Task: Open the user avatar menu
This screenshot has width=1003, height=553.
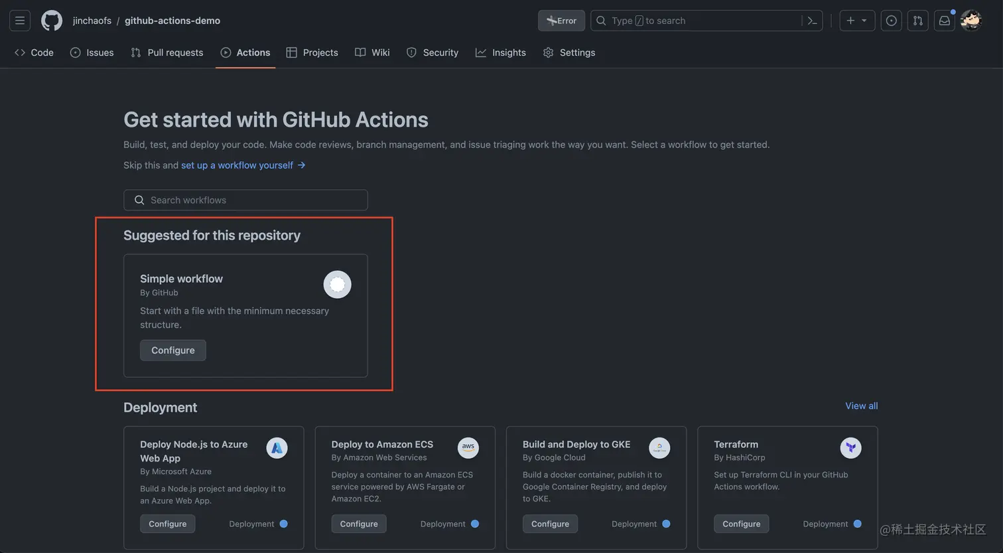Action: pos(971,21)
